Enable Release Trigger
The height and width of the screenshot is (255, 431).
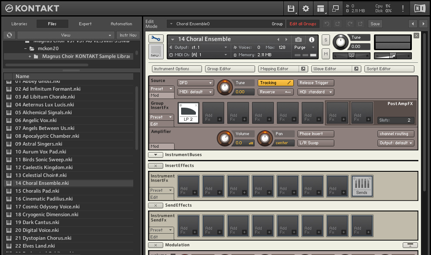pyautogui.click(x=316, y=83)
